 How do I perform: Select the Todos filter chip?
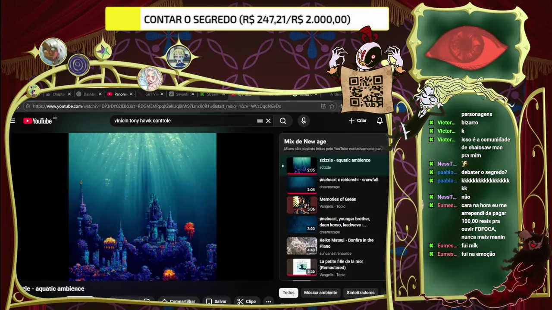[x=289, y=293]
